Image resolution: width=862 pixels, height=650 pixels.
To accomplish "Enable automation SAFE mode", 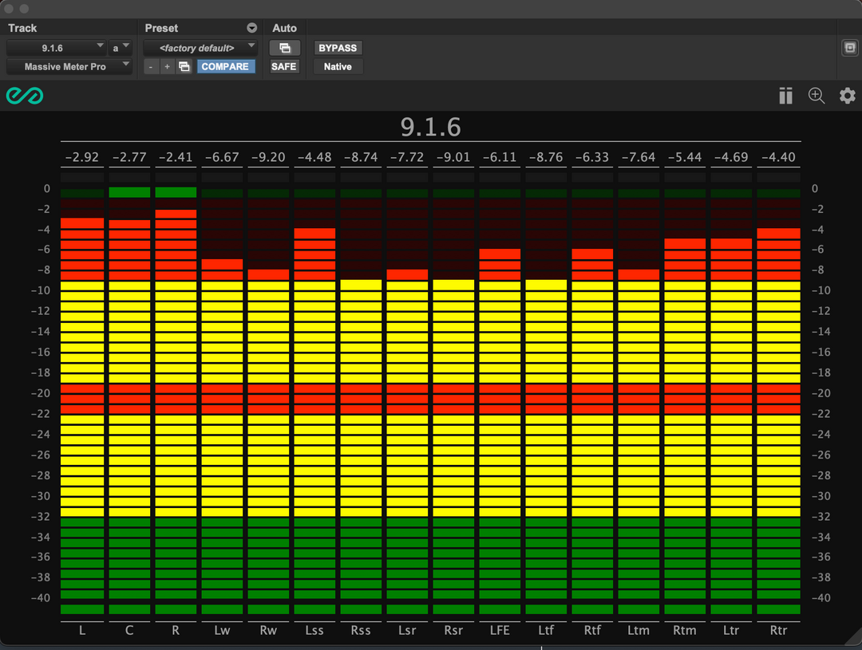I will tap(284, 67).
